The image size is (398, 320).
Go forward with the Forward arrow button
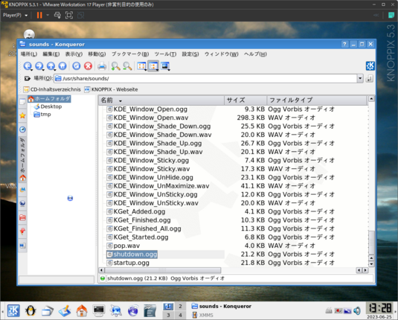click(39, 65)
